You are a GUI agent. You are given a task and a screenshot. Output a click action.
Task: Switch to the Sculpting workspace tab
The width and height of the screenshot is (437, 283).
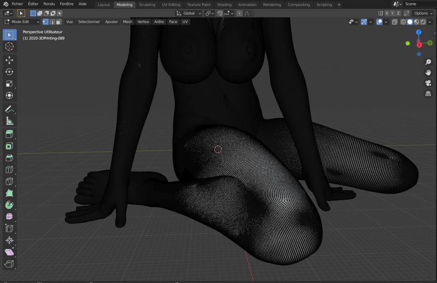[x=147, y=5]
